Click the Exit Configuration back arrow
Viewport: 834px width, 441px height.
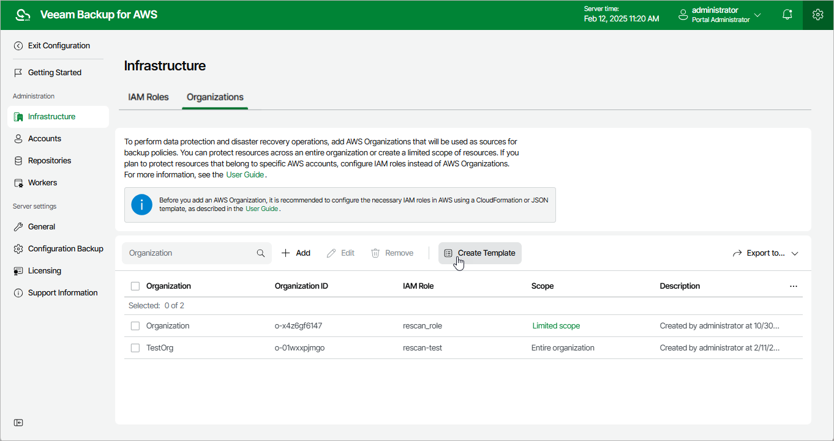point(18,46)
